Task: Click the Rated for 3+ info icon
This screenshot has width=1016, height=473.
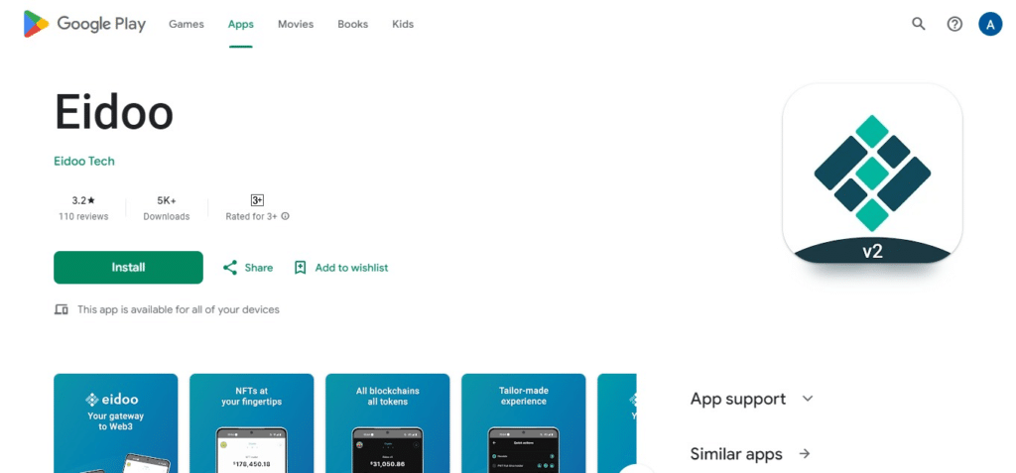Action: tap(285, 216)
